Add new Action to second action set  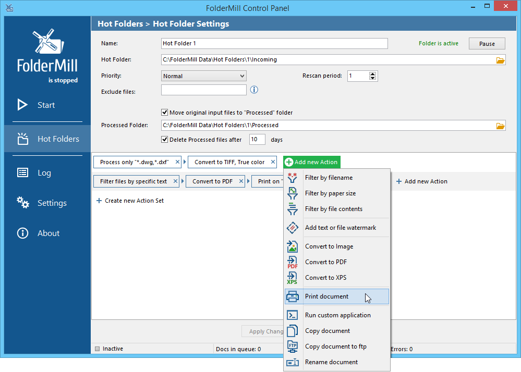(422, 181)
